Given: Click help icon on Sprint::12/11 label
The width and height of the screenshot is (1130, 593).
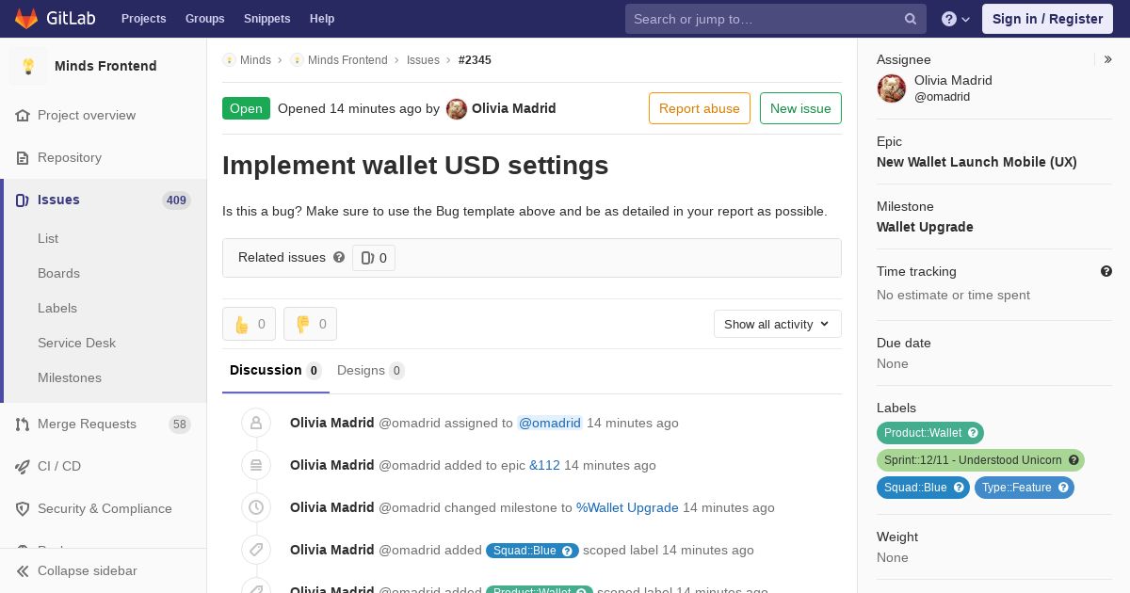Looking at the screenshot, I should 1073,460.
